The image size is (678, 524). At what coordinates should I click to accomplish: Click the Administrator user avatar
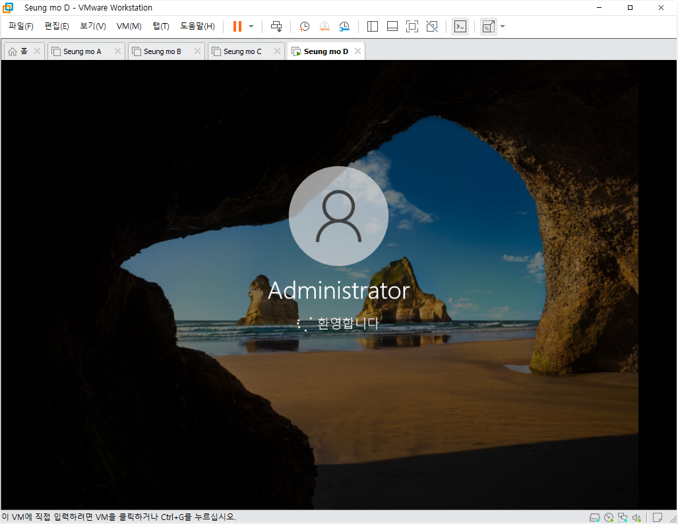point(338,216)
